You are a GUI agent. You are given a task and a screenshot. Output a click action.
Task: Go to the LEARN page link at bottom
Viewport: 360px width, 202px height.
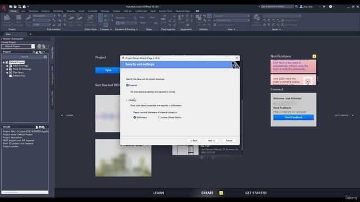point(159,193)
